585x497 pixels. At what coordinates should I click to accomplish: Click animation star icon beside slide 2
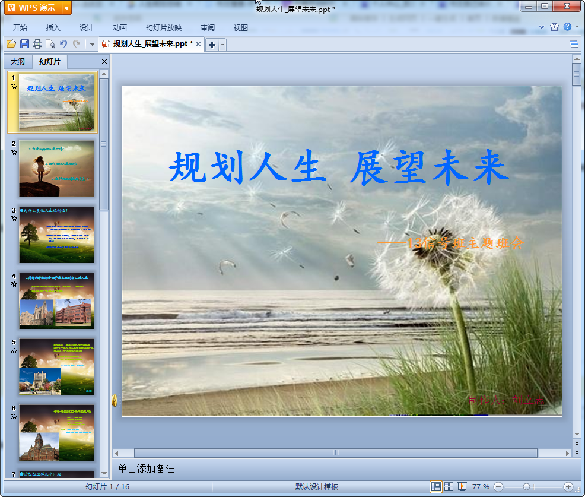[14, 153]
